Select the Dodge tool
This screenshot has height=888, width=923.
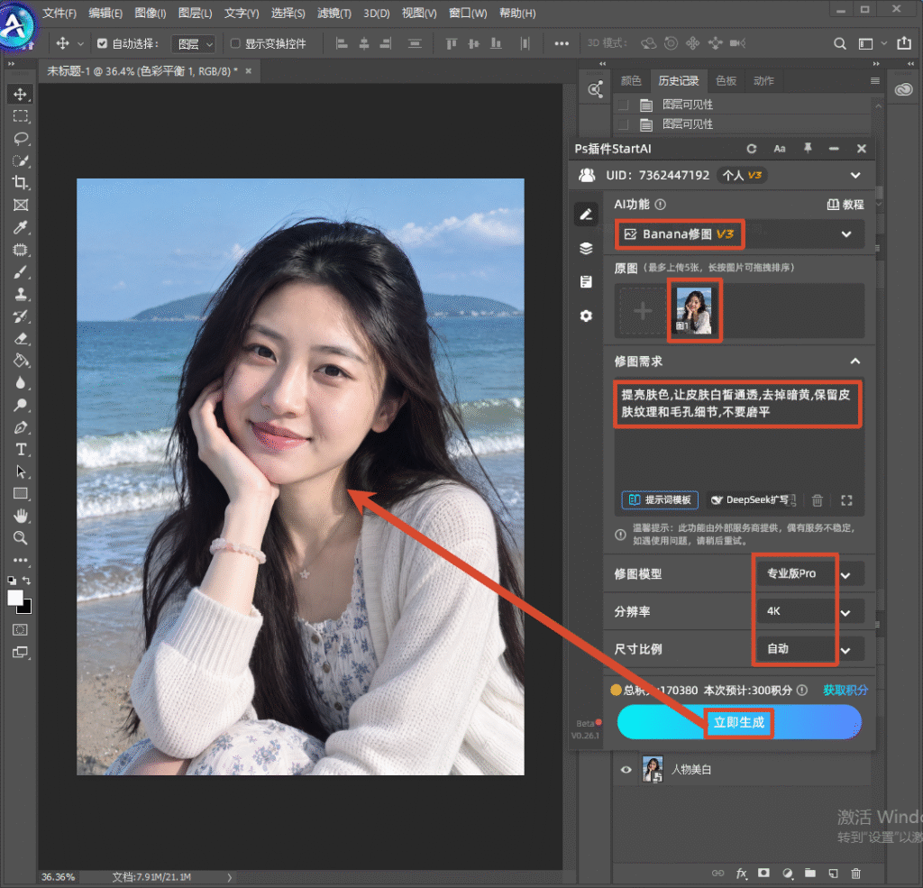click(21, 405)
